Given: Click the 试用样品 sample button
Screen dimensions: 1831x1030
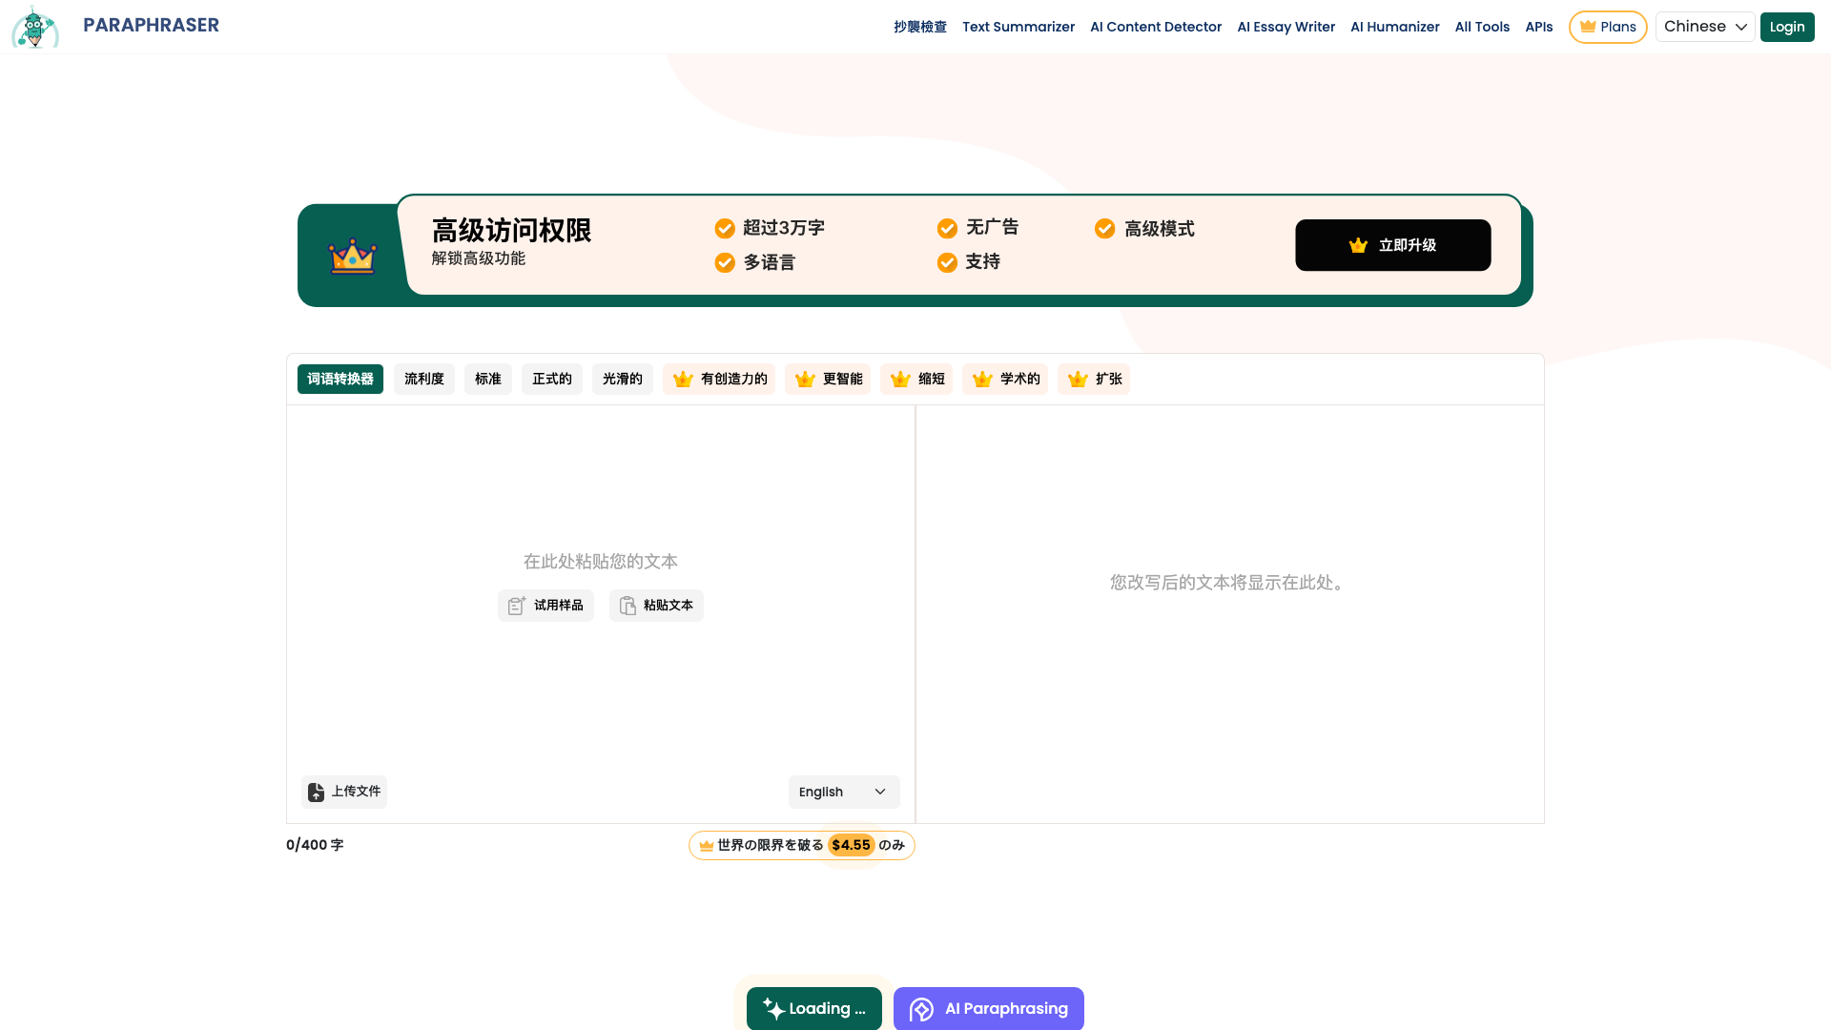Looking at the screenshot, I should (x=545, y=606).
